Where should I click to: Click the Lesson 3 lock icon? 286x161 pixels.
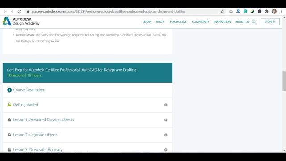(9, 150)
